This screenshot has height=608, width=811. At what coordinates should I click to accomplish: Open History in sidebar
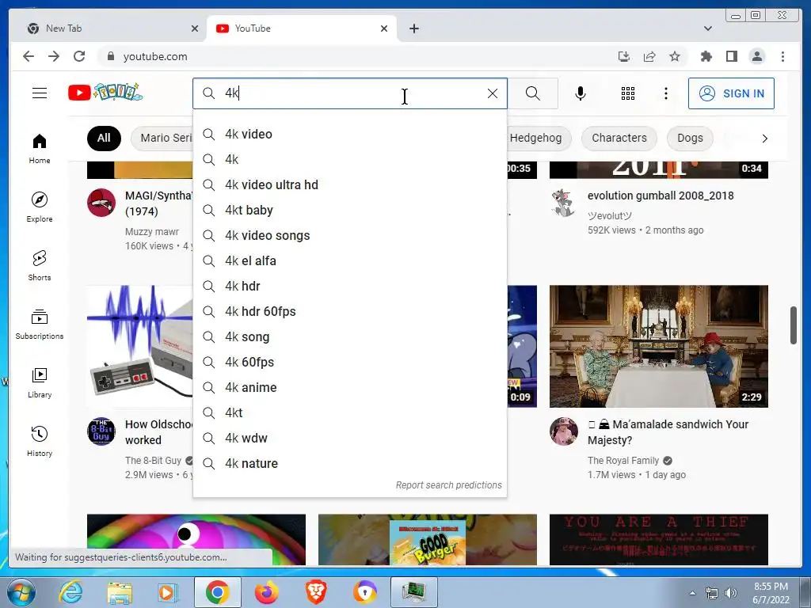40,442
